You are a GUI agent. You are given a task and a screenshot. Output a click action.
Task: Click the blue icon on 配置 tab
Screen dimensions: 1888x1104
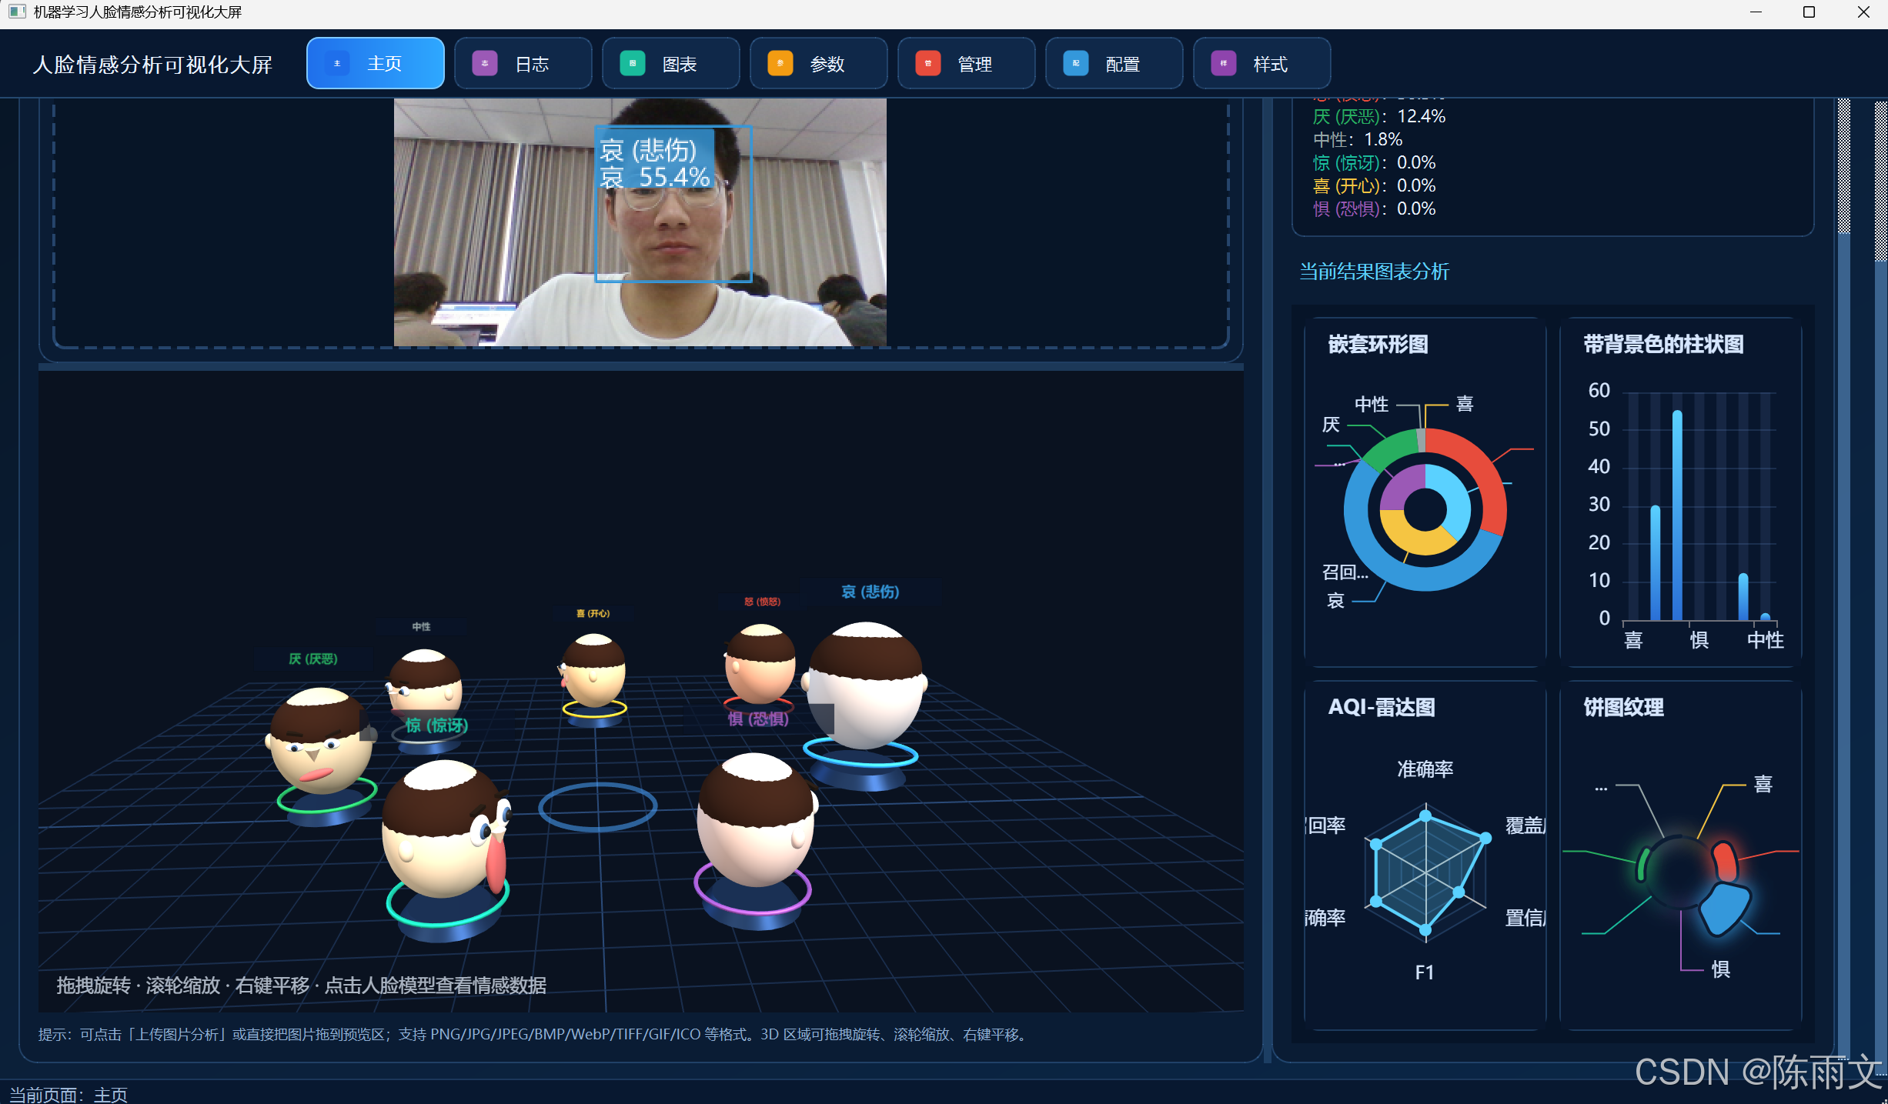[x=1076, y=64]
